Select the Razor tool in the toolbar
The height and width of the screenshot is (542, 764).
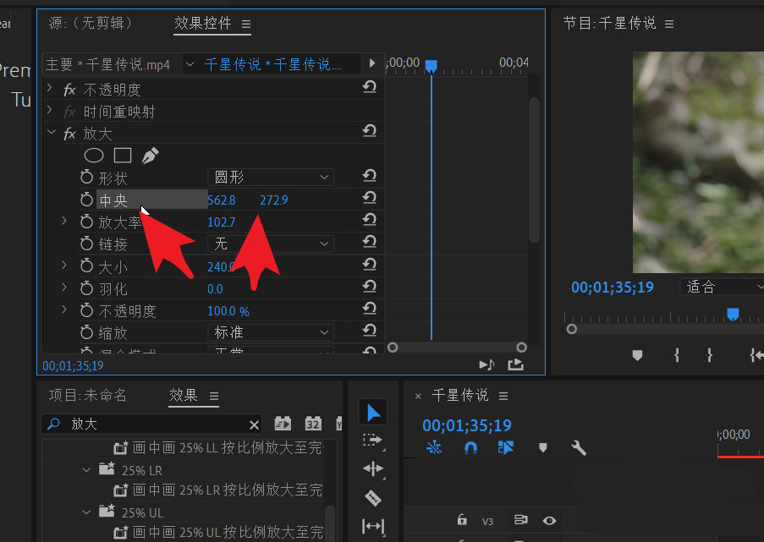373,498
